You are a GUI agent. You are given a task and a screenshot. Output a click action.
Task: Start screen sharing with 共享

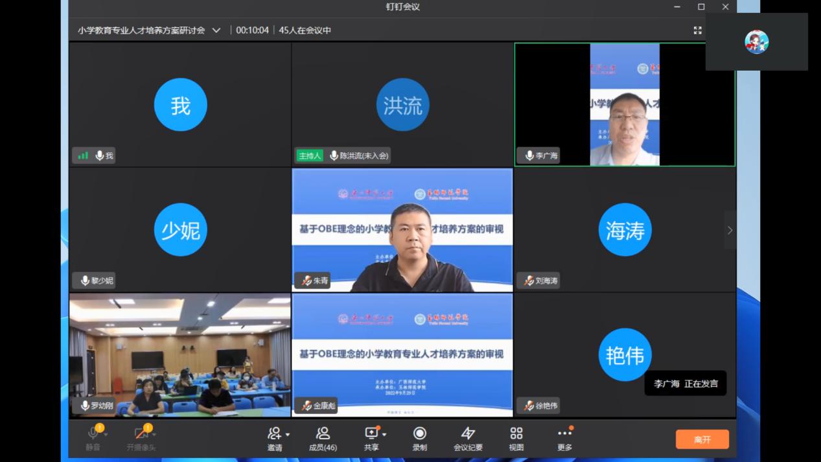pos(371,439)
